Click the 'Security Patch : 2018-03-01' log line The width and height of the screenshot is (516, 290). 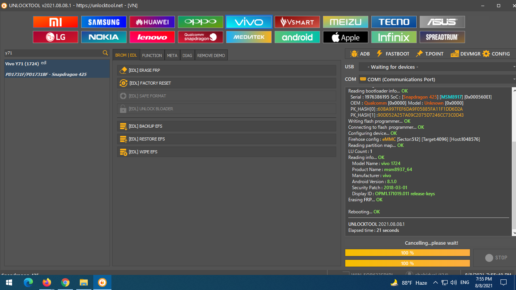380,188
